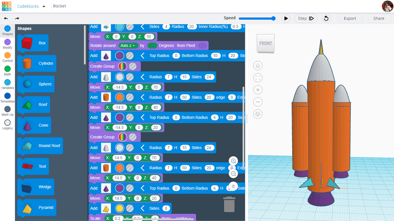The height and width of the screenshot is (221, 394).
Task: Edit Bottom Radius 10 value
Action: [x=215, y=56]
